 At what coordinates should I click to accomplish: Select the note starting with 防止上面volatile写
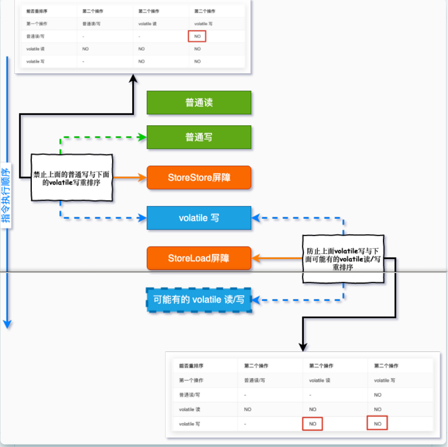coord(343,258)
